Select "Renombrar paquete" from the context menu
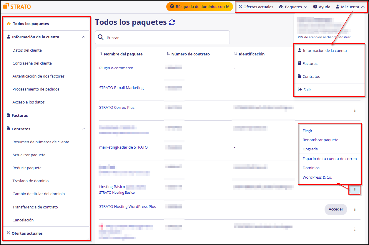This screenshot has width=369, height=245. (320, 140)
